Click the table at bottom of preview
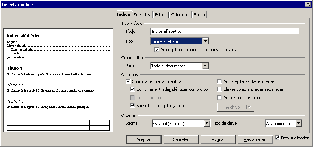 (58, 125)
